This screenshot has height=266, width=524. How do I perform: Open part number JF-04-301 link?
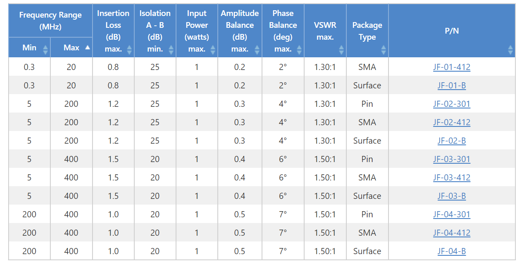pyautogui.click(x=452, y=214)
